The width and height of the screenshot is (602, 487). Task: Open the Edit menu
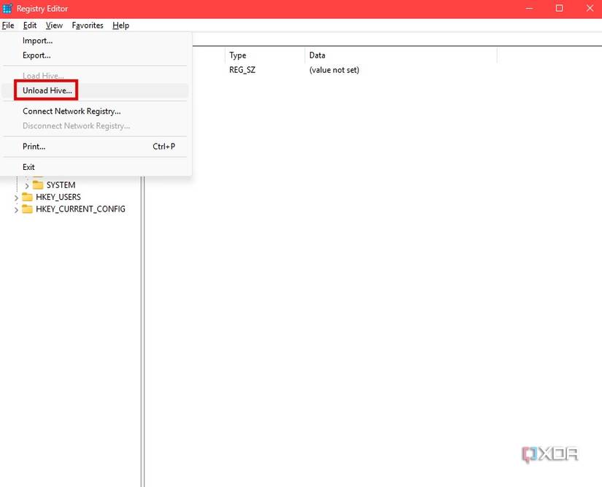coord(30,26)
